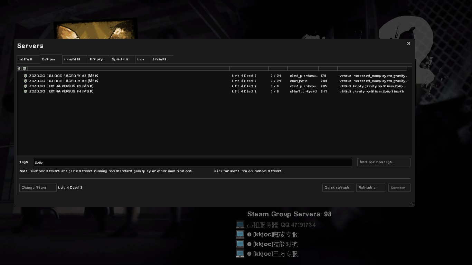Click server icon beside [kkjoc]三方专服

[240, 254]
